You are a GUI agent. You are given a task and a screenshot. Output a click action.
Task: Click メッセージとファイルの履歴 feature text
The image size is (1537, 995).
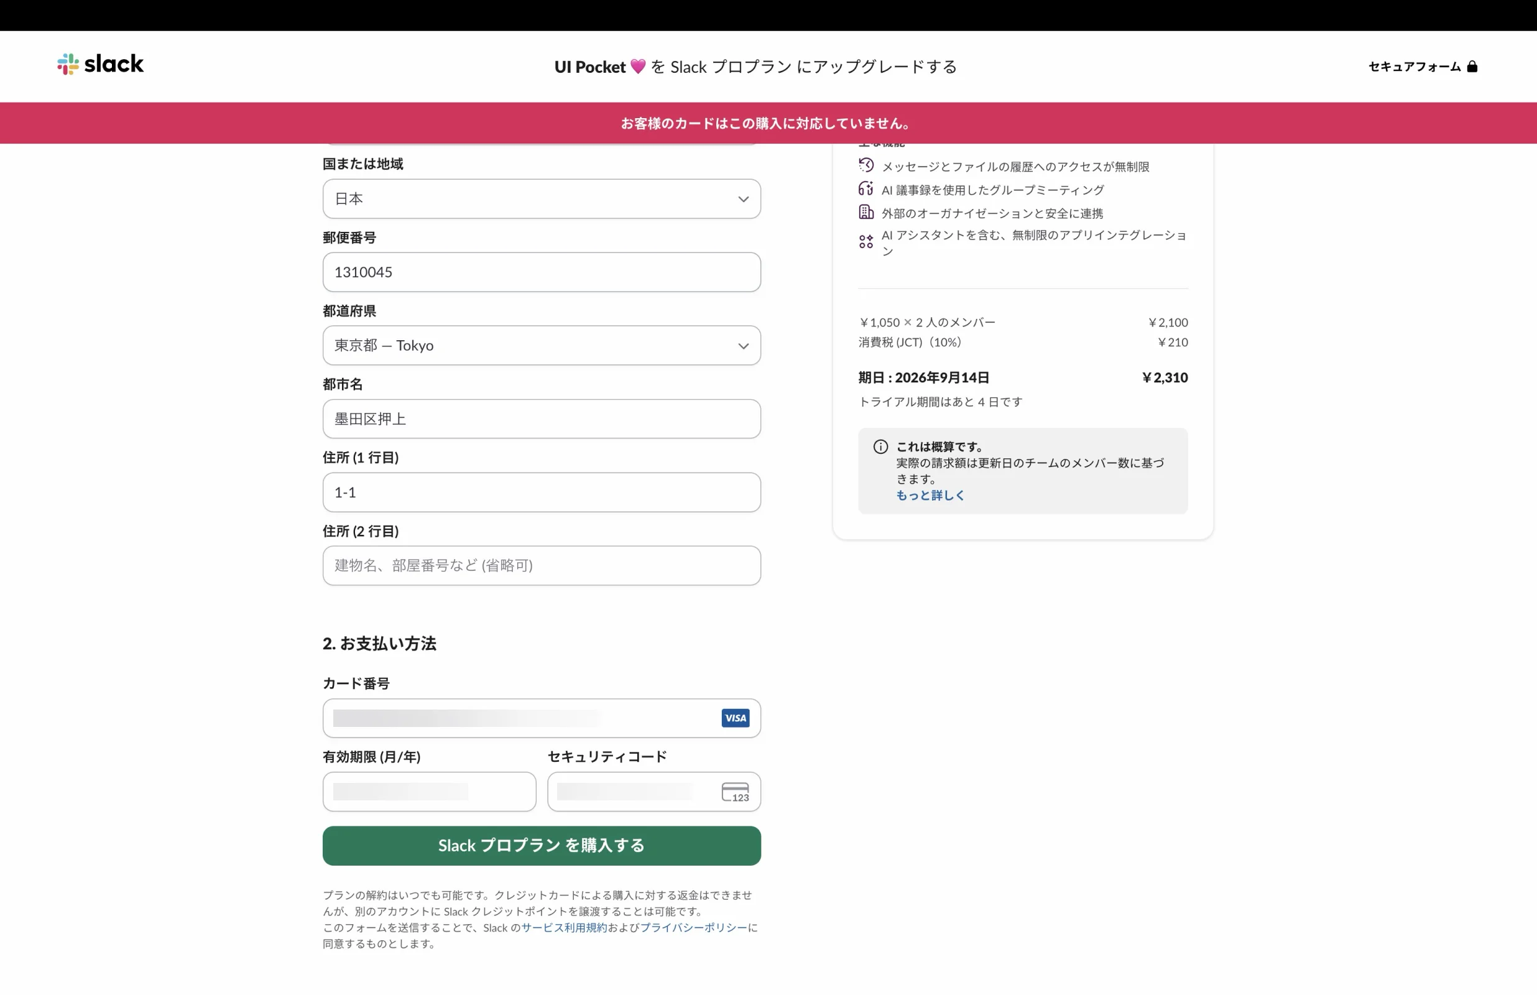point(1015,167)
